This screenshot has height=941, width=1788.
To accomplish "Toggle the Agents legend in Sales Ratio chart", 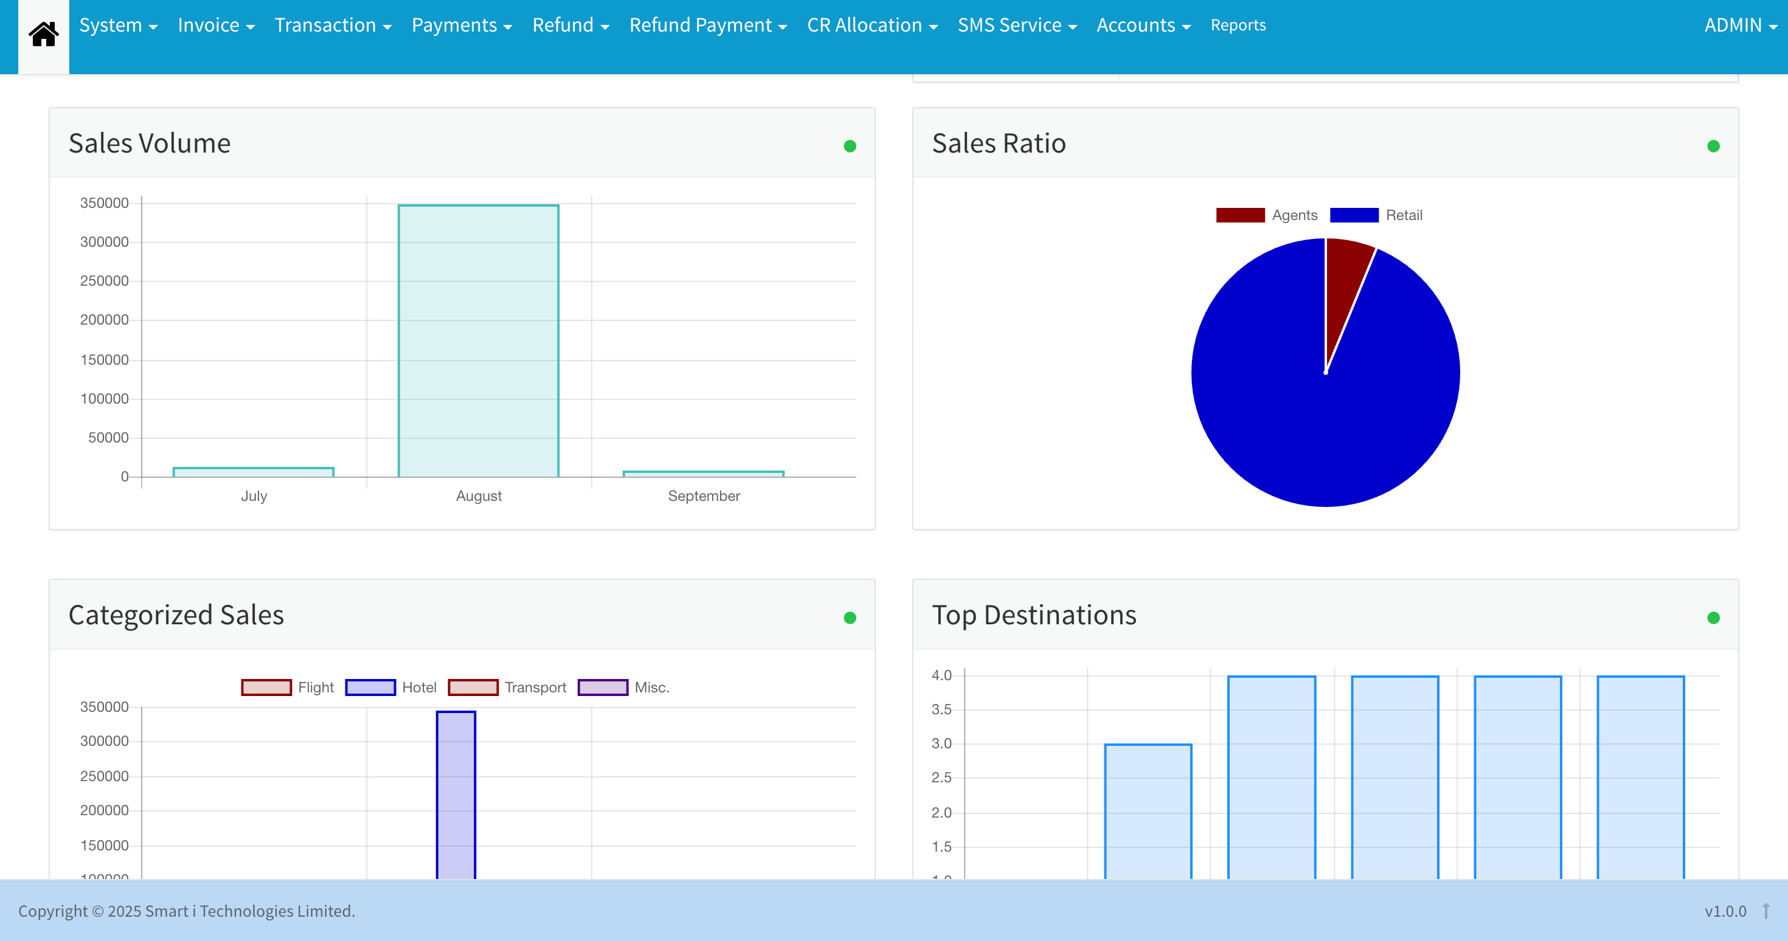I will tap(1241, 215).
